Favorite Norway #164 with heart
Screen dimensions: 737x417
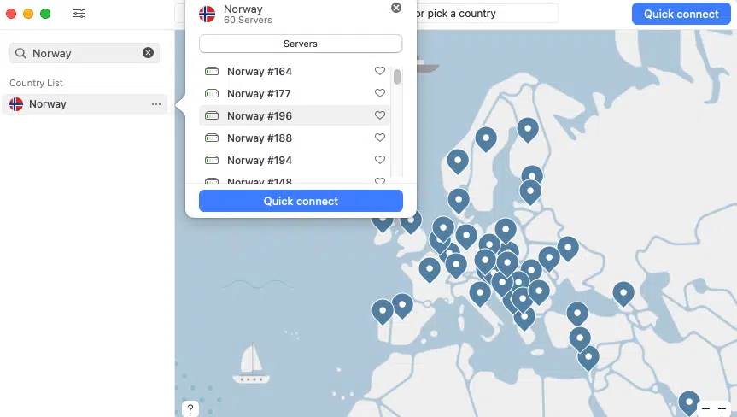tap(380, 71)
